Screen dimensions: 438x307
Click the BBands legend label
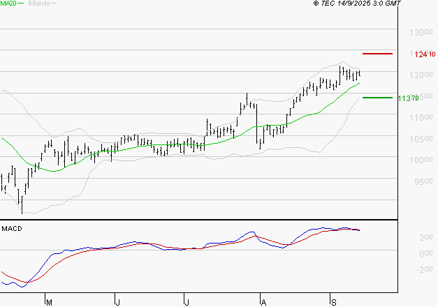(38, 4)
